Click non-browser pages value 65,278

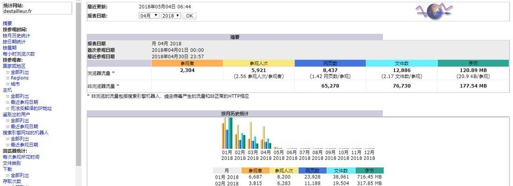click(330, 86)
